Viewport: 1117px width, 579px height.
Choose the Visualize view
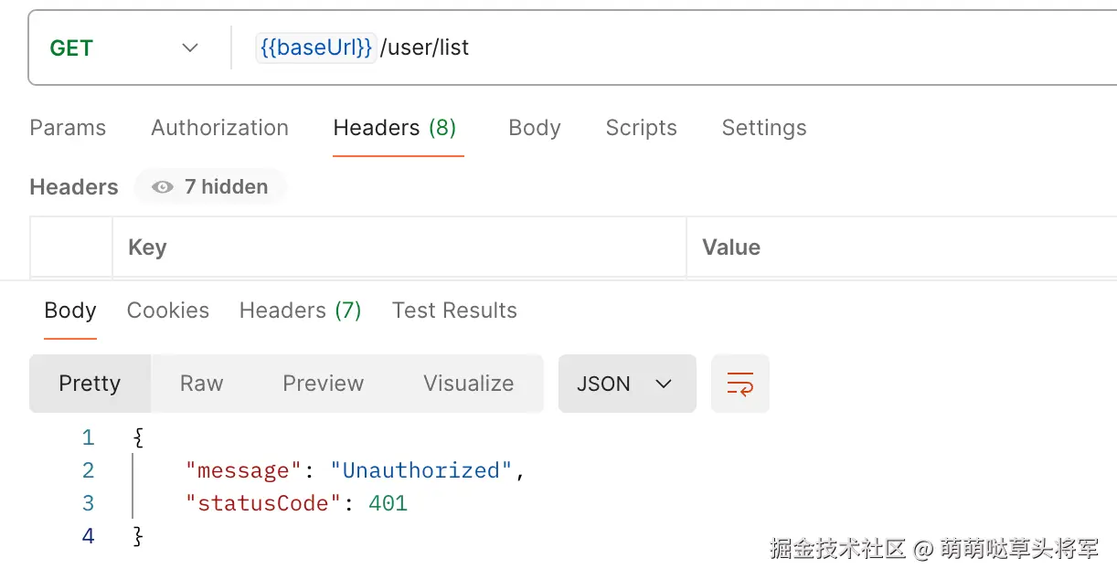tap(468, 384)
